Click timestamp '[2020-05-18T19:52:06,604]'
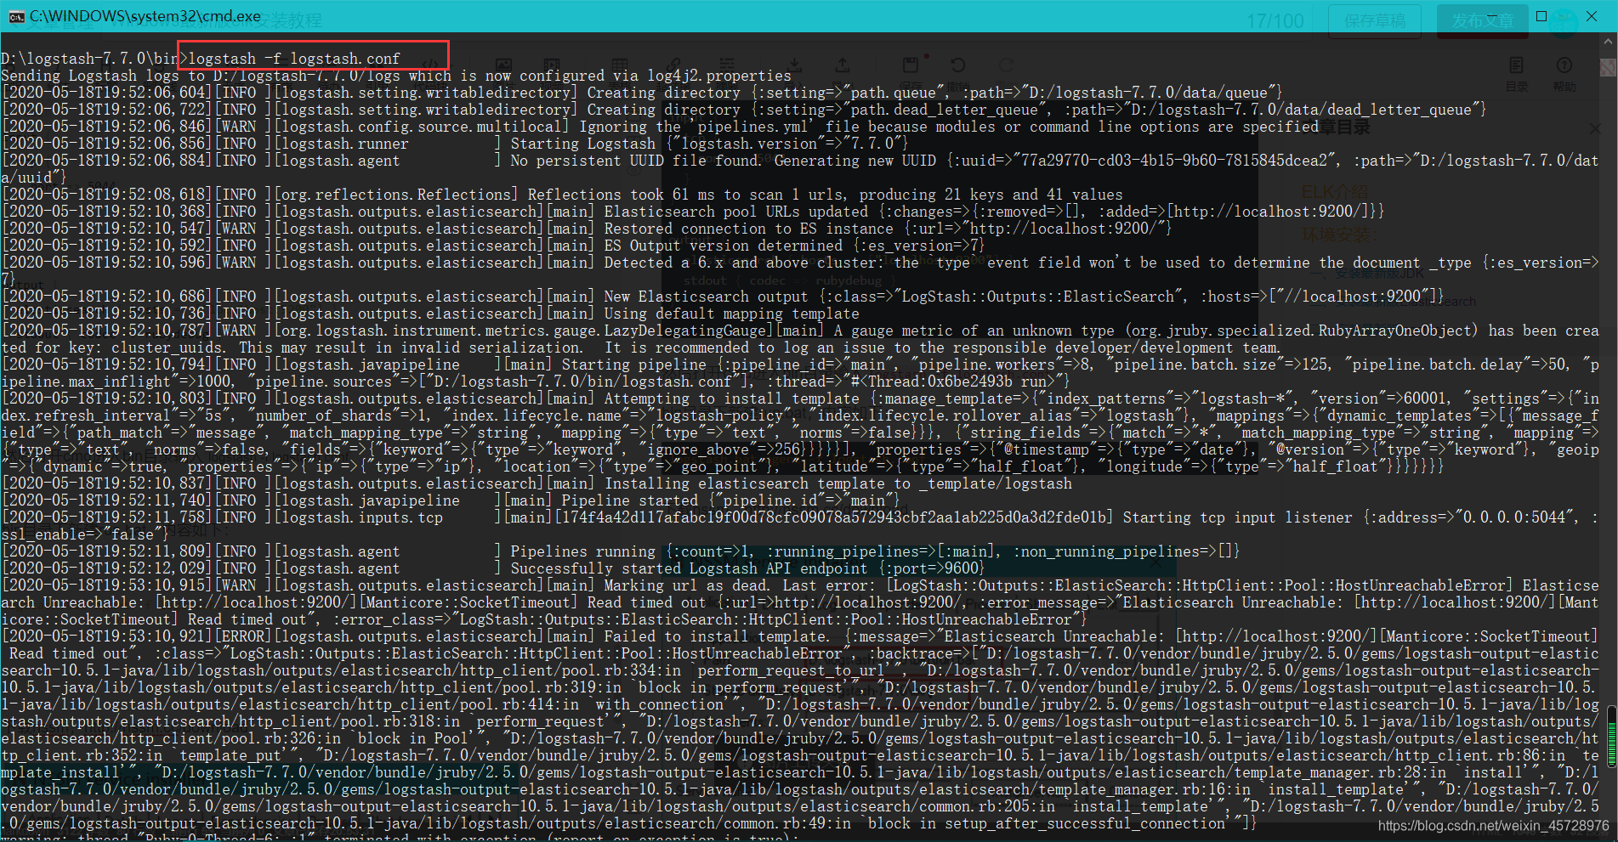The height and width of the screenshot is (842, 1618). pyautogui.click(x=107, y=93)
